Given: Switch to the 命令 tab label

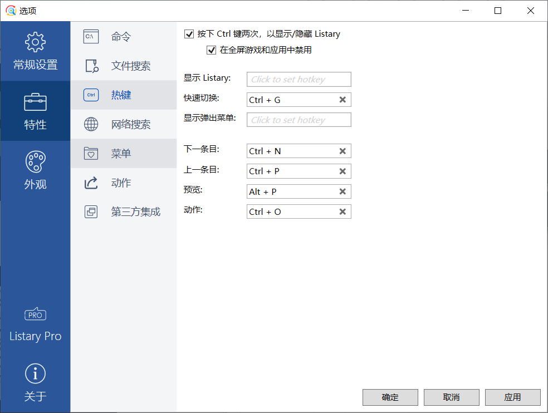Looking at the screenshot, I should coord(121,36).
